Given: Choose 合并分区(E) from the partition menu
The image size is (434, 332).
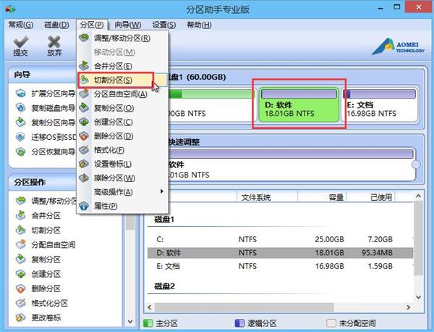Looking at the screenshot, I should tap(122, 66).
